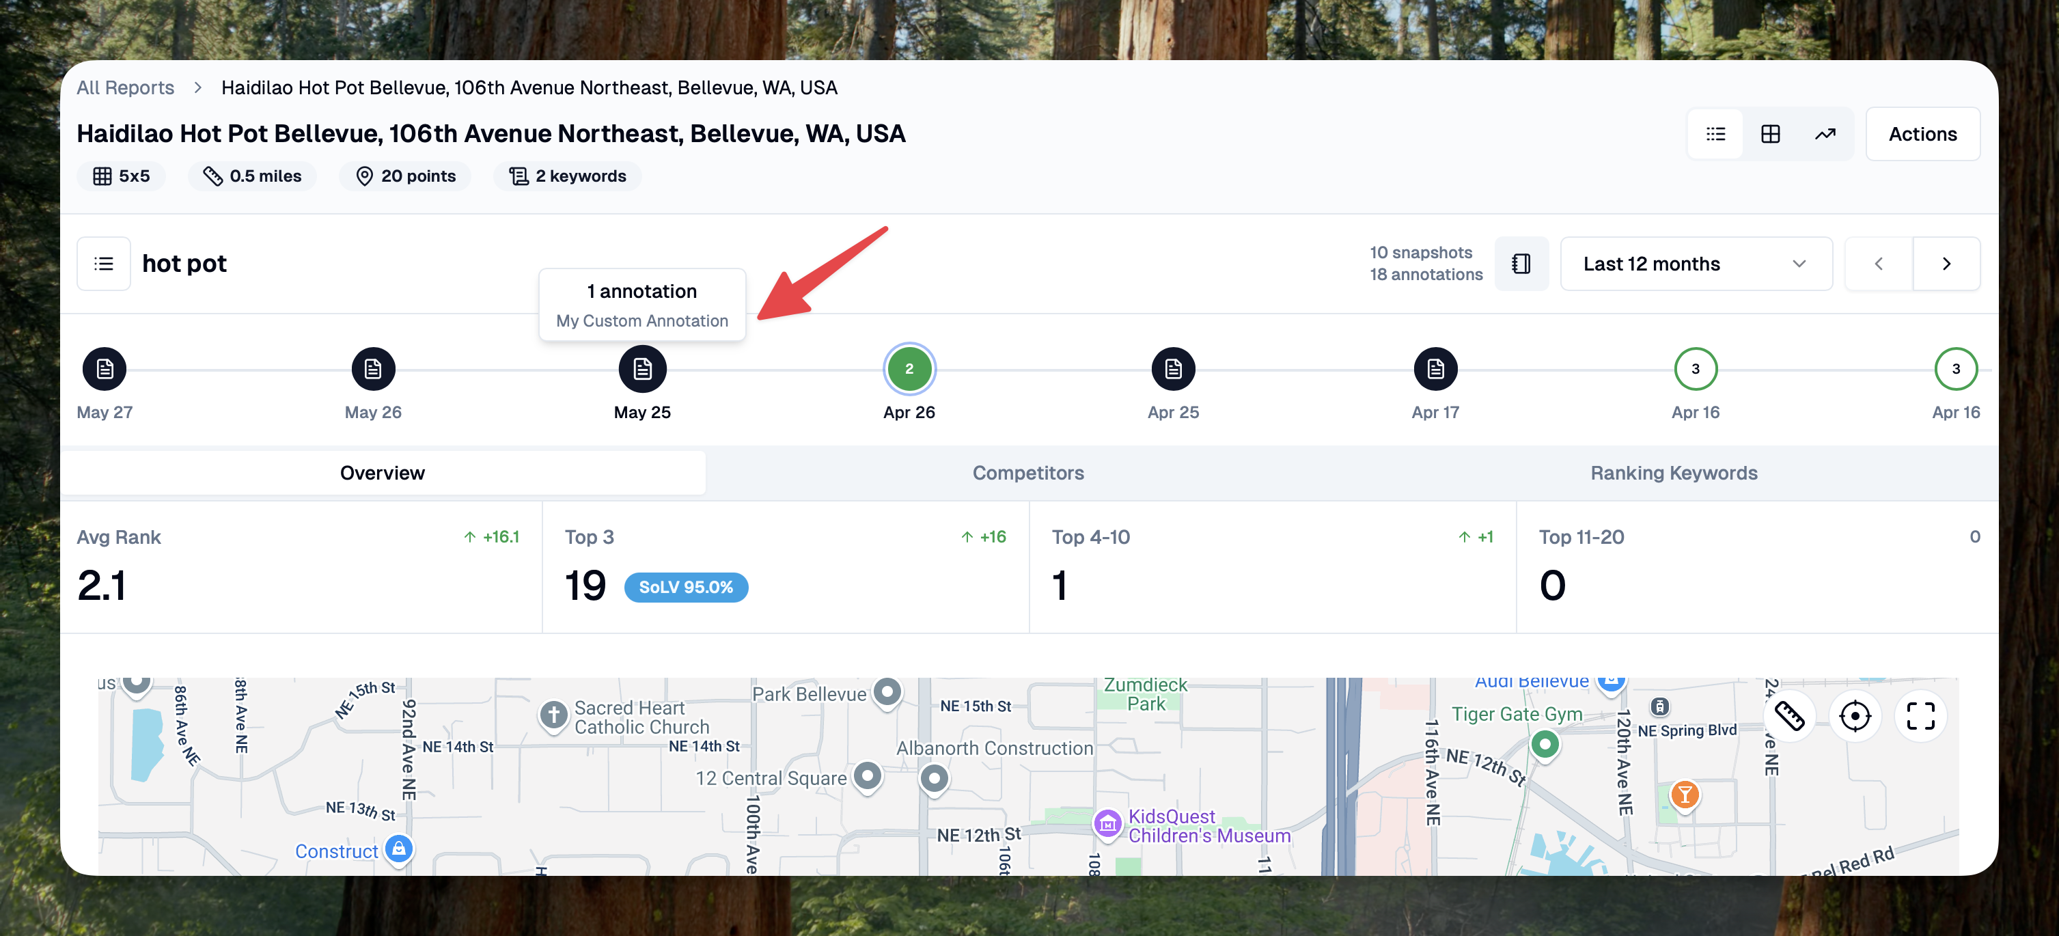The height and width of the screenshot is (936, 2059).
Task: Go back to All Reports
Action: [126, 87]
